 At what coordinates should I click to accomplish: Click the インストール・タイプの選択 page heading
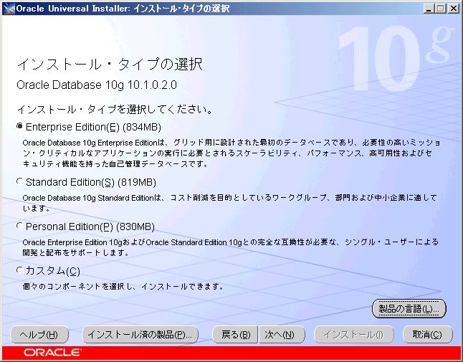[x=110, y=64]
